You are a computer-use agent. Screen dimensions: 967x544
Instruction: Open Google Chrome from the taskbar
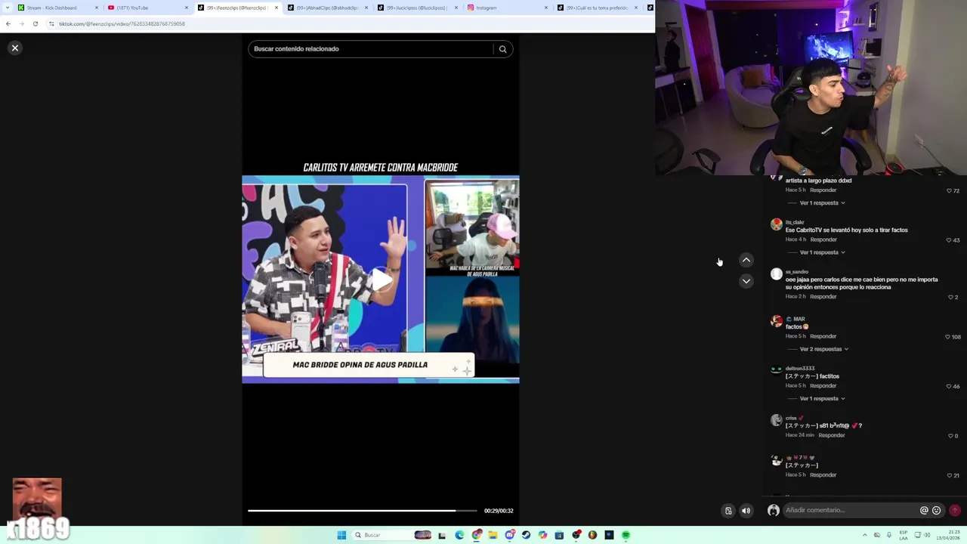click(476, 535)
